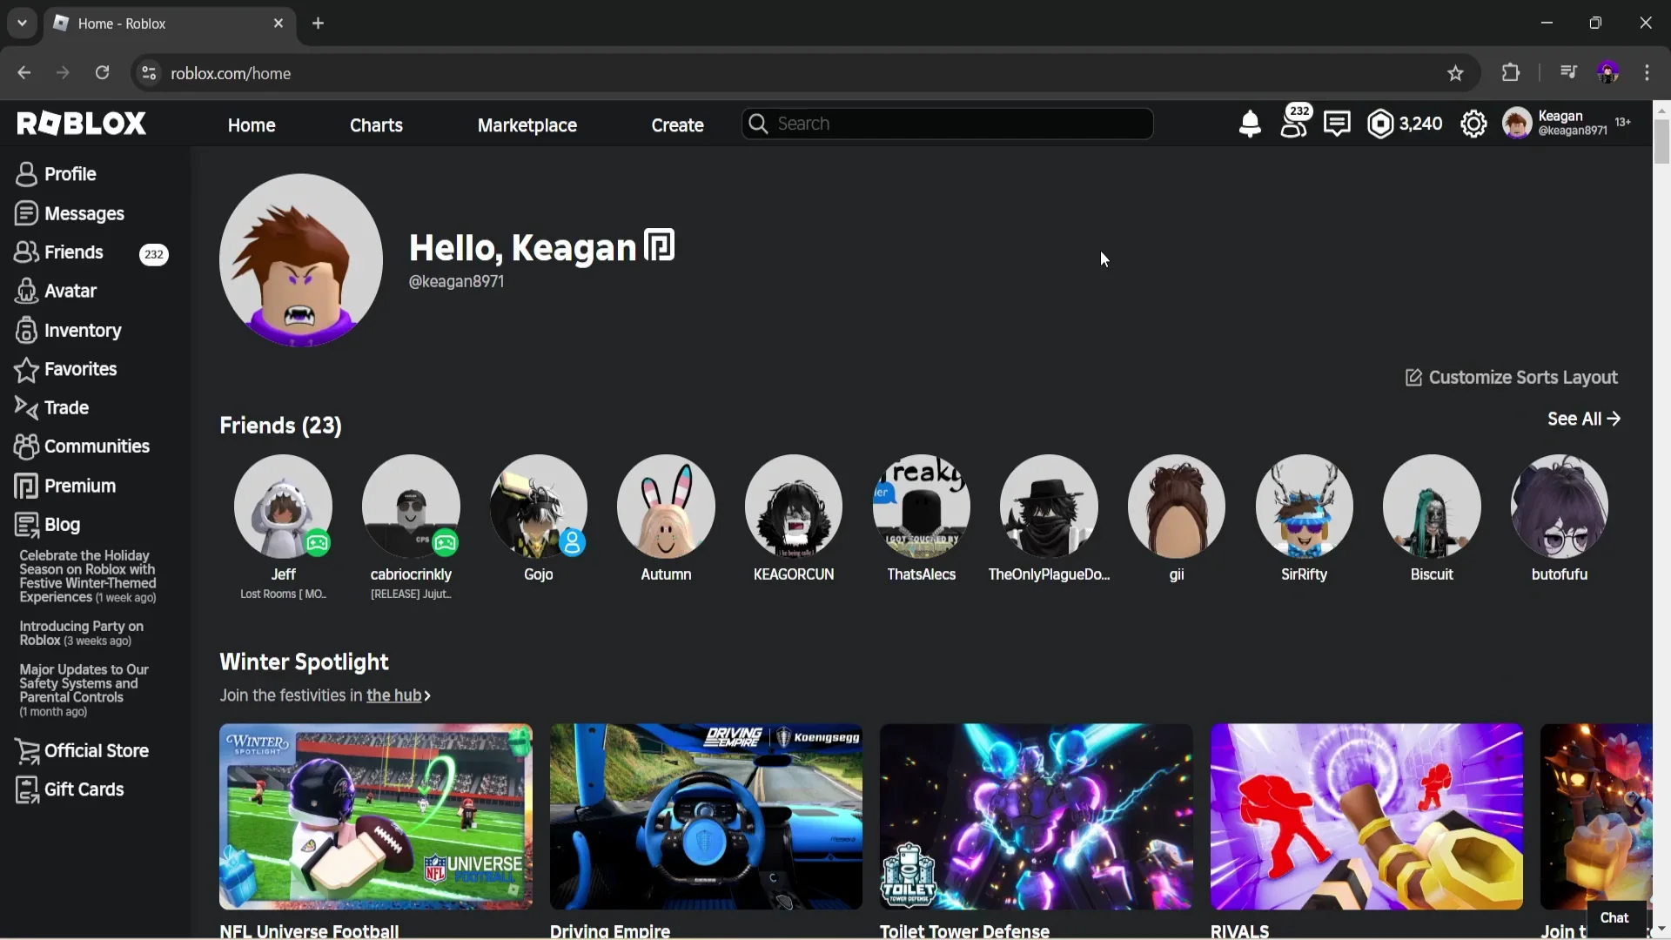
Task: Check Robux balance via the currency icon
Action: (x=1381, y=124)
